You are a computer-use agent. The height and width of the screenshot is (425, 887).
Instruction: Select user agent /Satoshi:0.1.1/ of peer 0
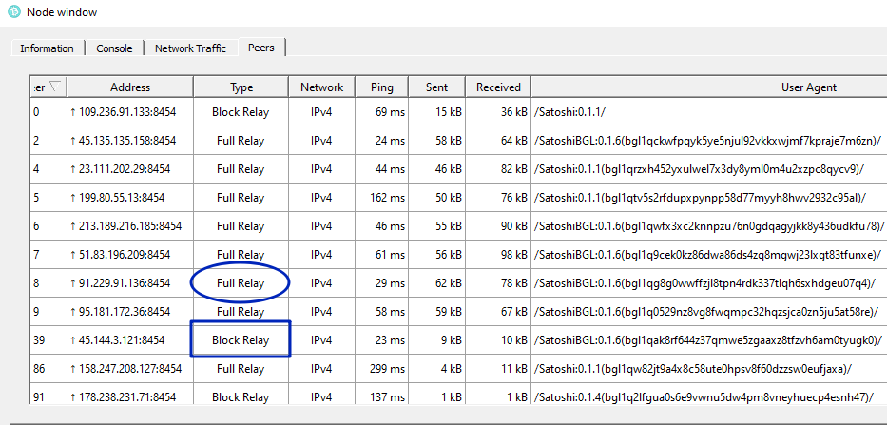pos(569,112)
